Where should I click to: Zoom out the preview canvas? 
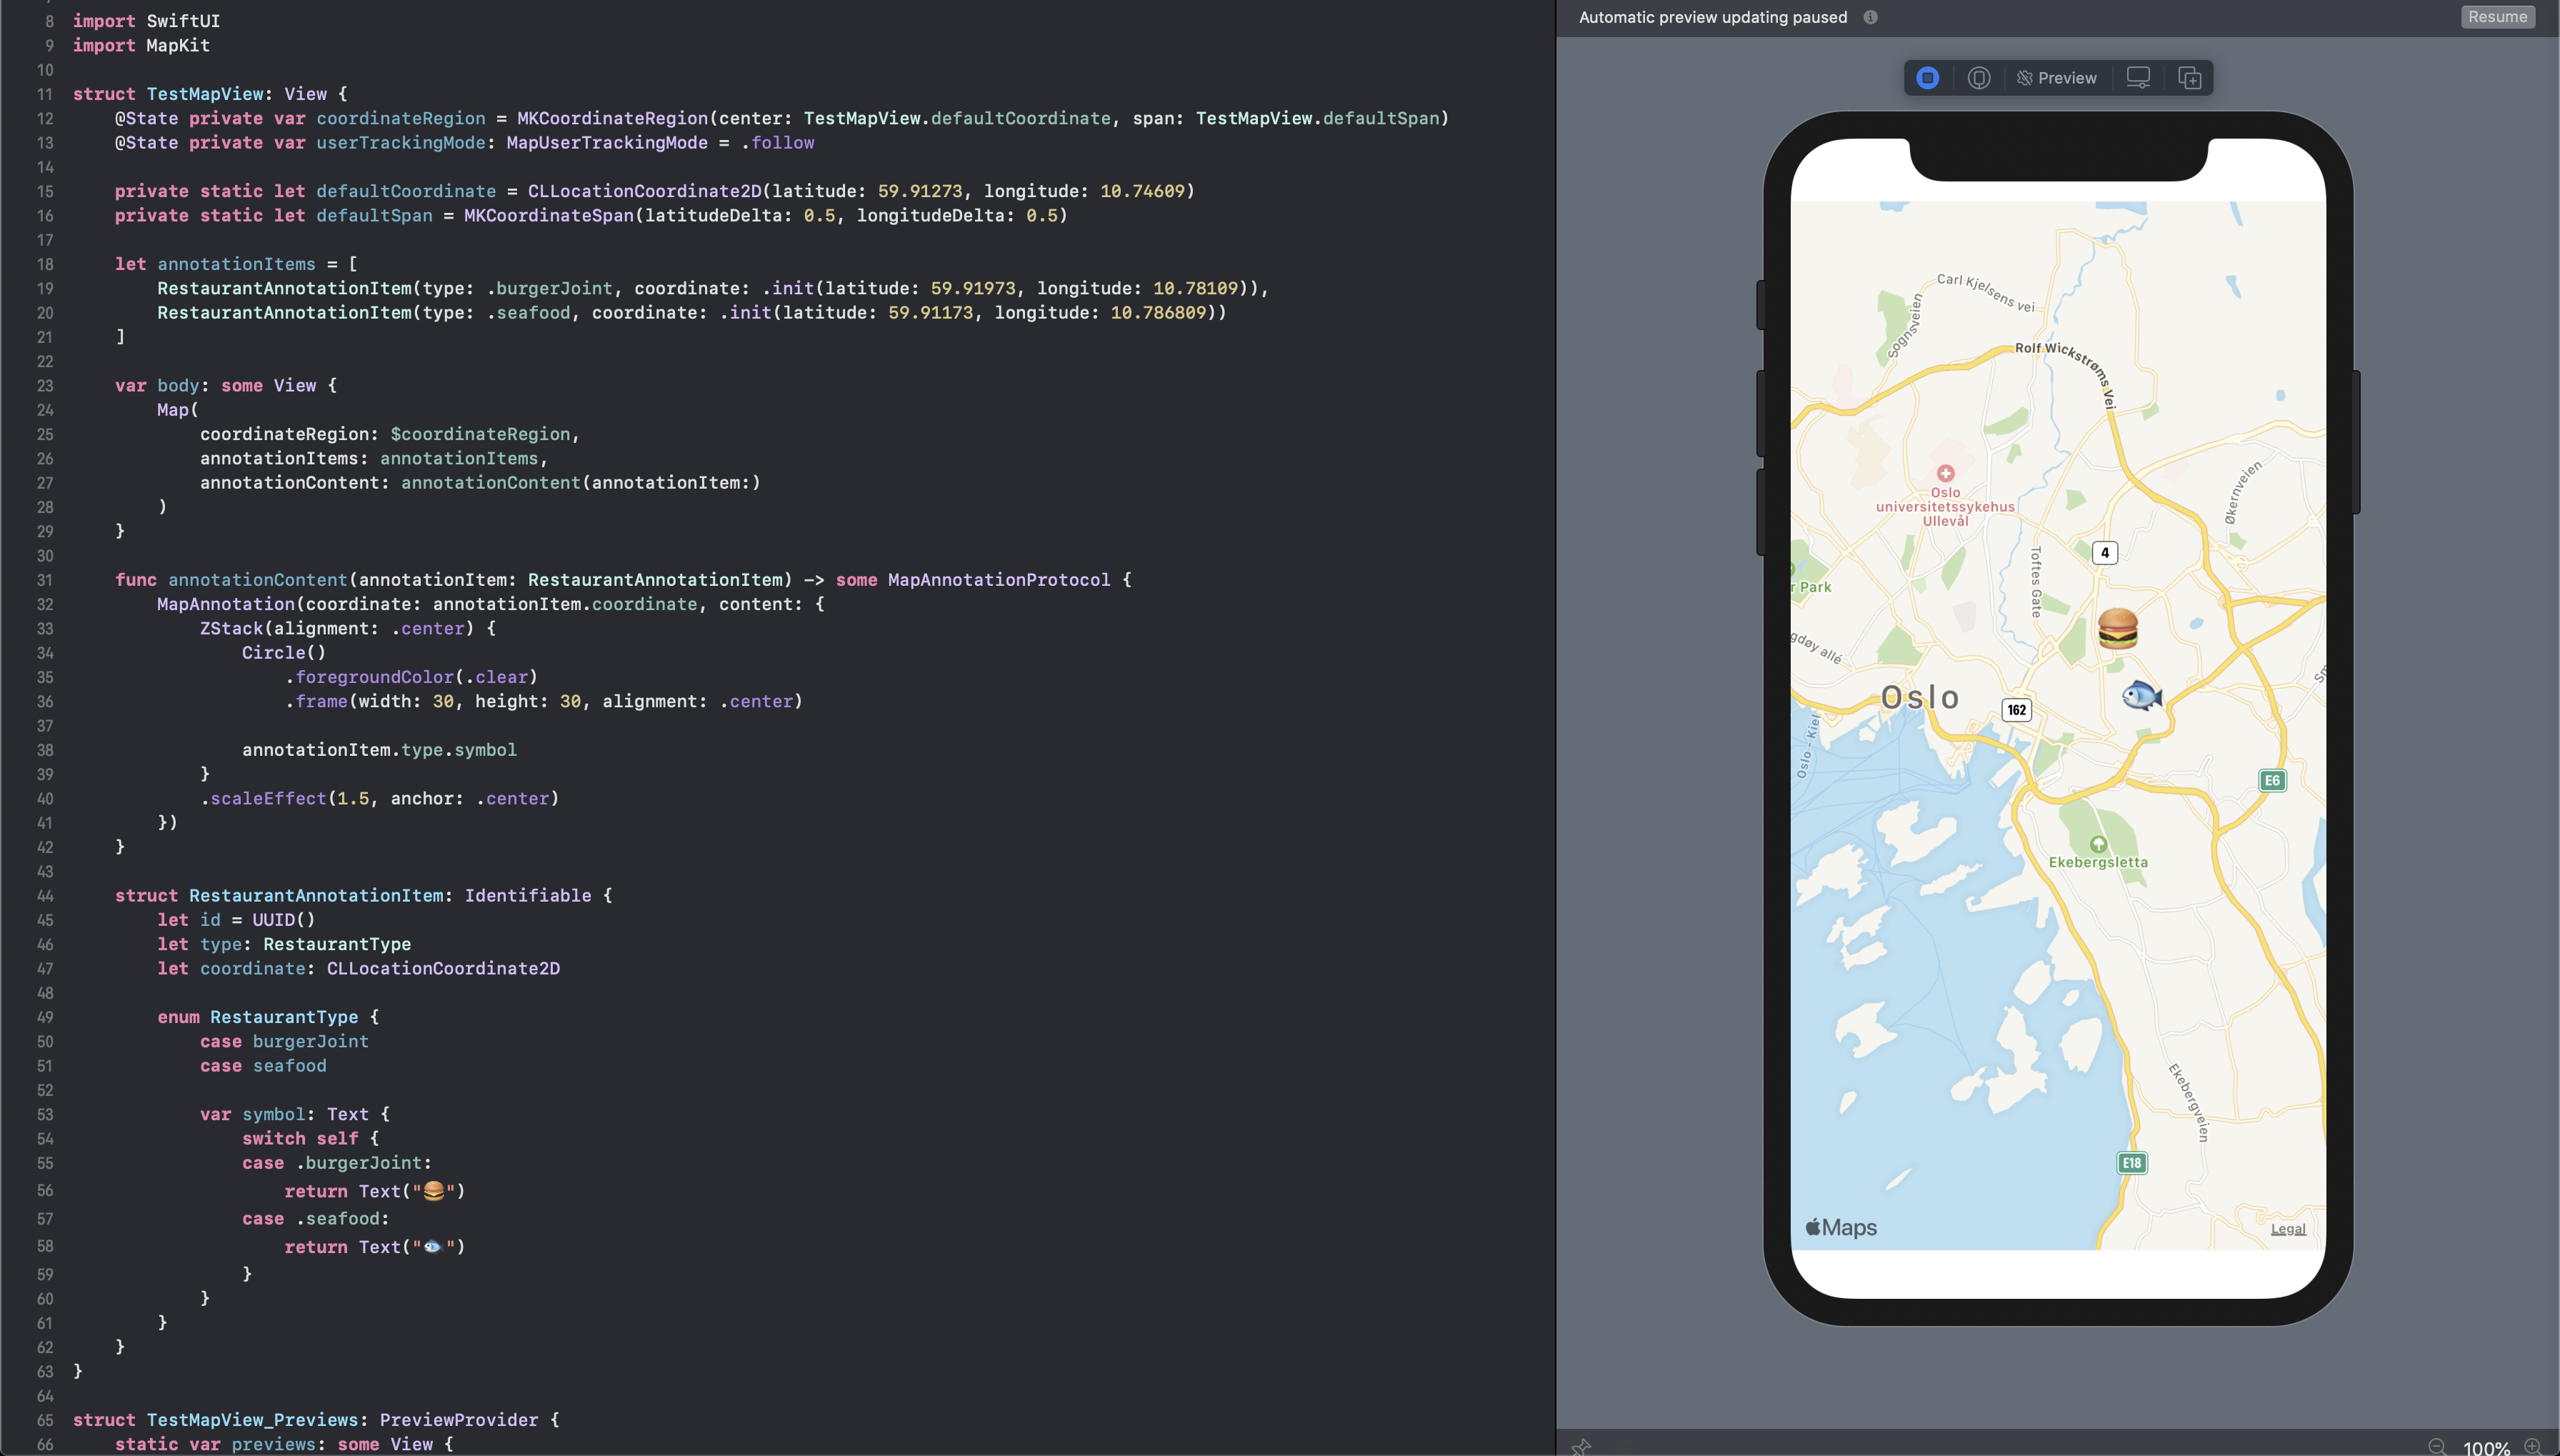click(x=2437, y=1447)
